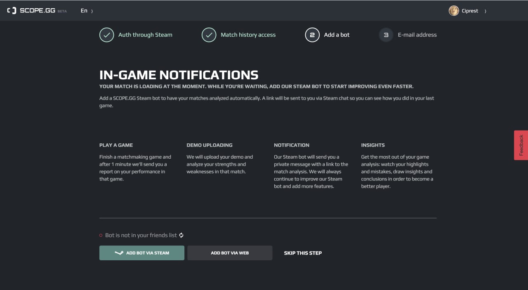Viewport: 528px width, 290px height.
Task: Click the chevron next to En
Action: tap(92, 11)
